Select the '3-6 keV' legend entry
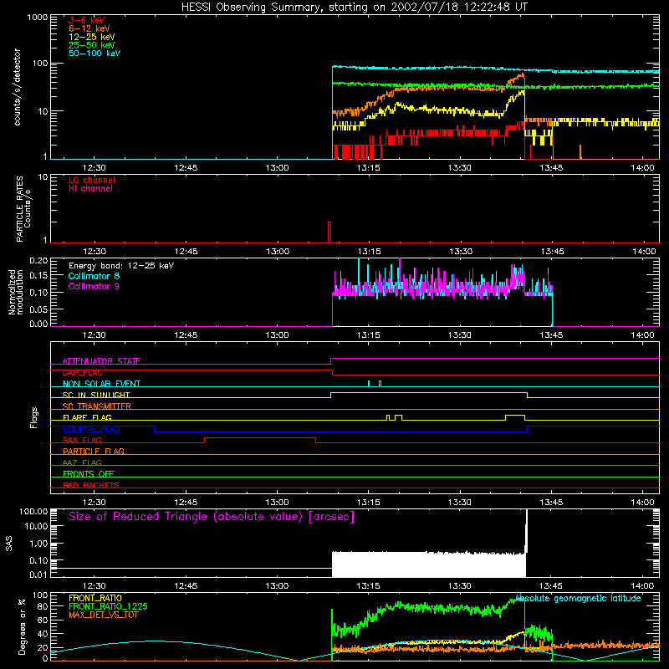The image size is (669, 669). coord(87,20)
